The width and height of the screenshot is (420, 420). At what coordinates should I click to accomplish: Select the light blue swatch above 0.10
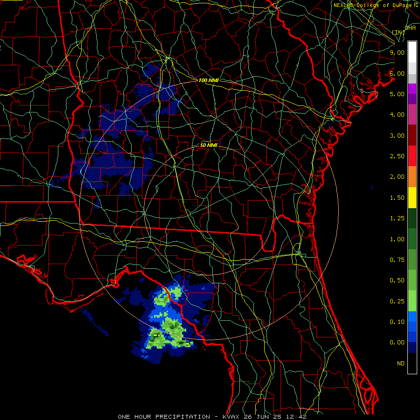pos(412,316)
